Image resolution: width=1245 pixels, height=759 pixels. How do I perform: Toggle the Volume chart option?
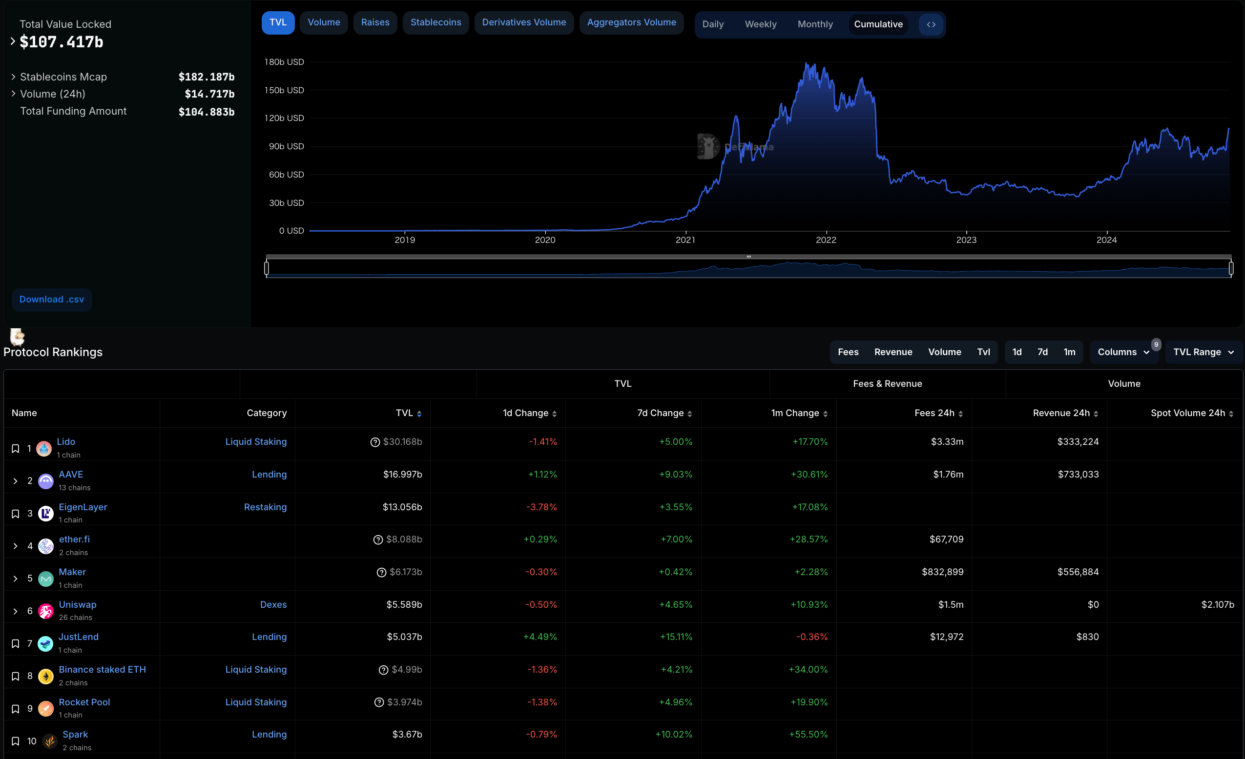tap(323, 23)
